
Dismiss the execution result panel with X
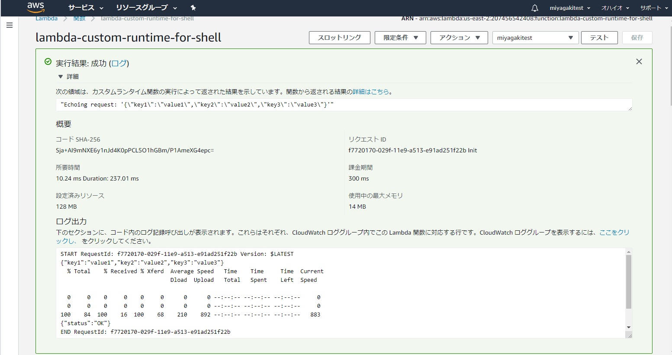639,62
